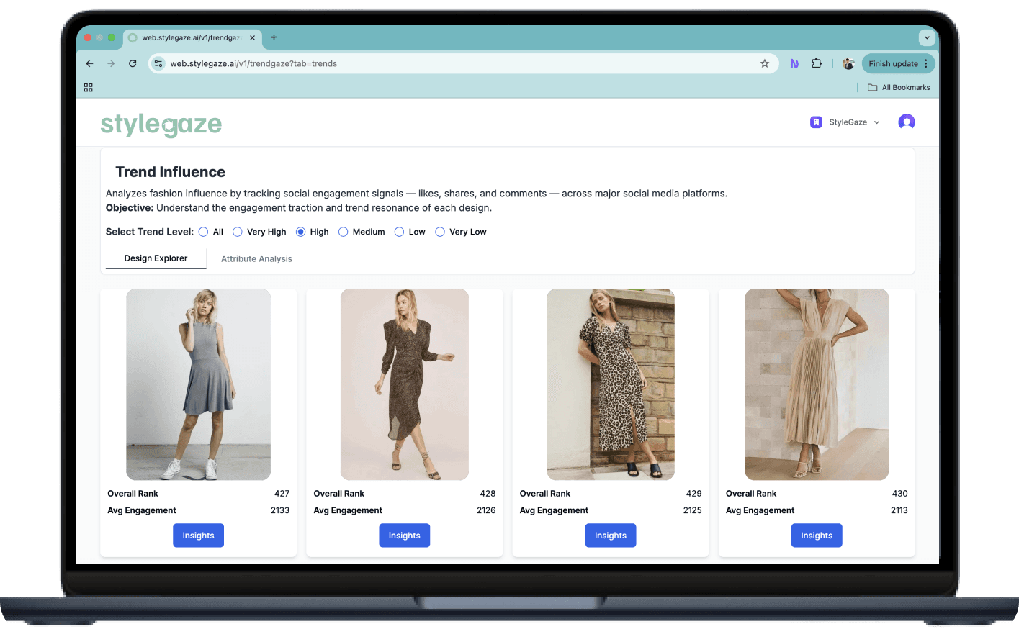Select the Medium trend level option
Screen dimensions: 1019x637
click(343, 232)
